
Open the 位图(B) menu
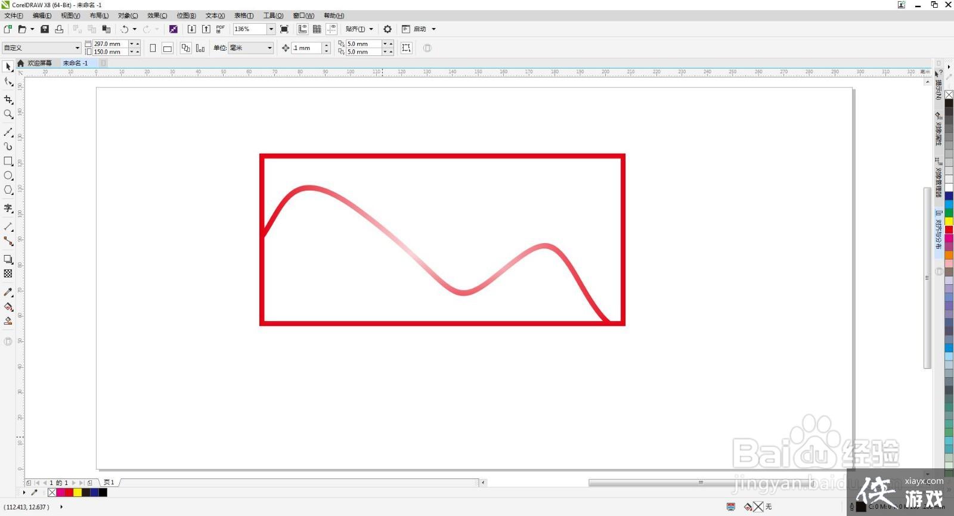(x=186, y=15)
